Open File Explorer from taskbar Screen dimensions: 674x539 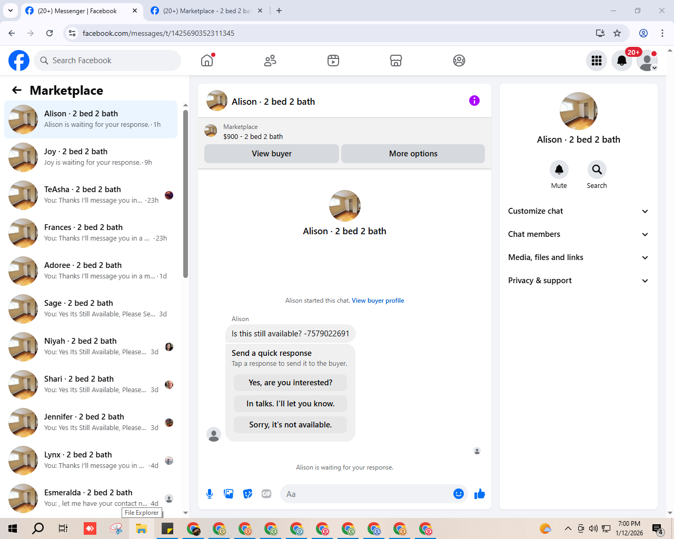pyautogui.click(x=142, y=528)
